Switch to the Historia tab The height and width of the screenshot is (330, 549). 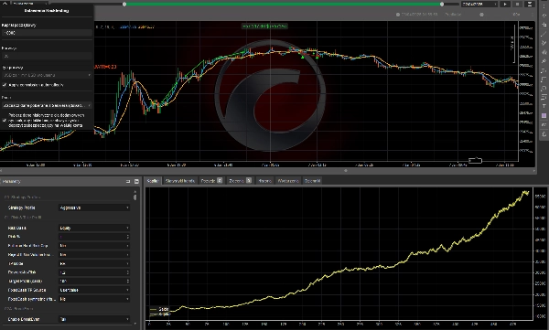265,181
